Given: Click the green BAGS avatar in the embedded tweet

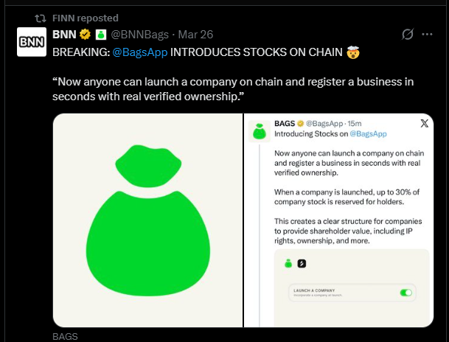Looking at the screenshot, I should tap(259, 131).
